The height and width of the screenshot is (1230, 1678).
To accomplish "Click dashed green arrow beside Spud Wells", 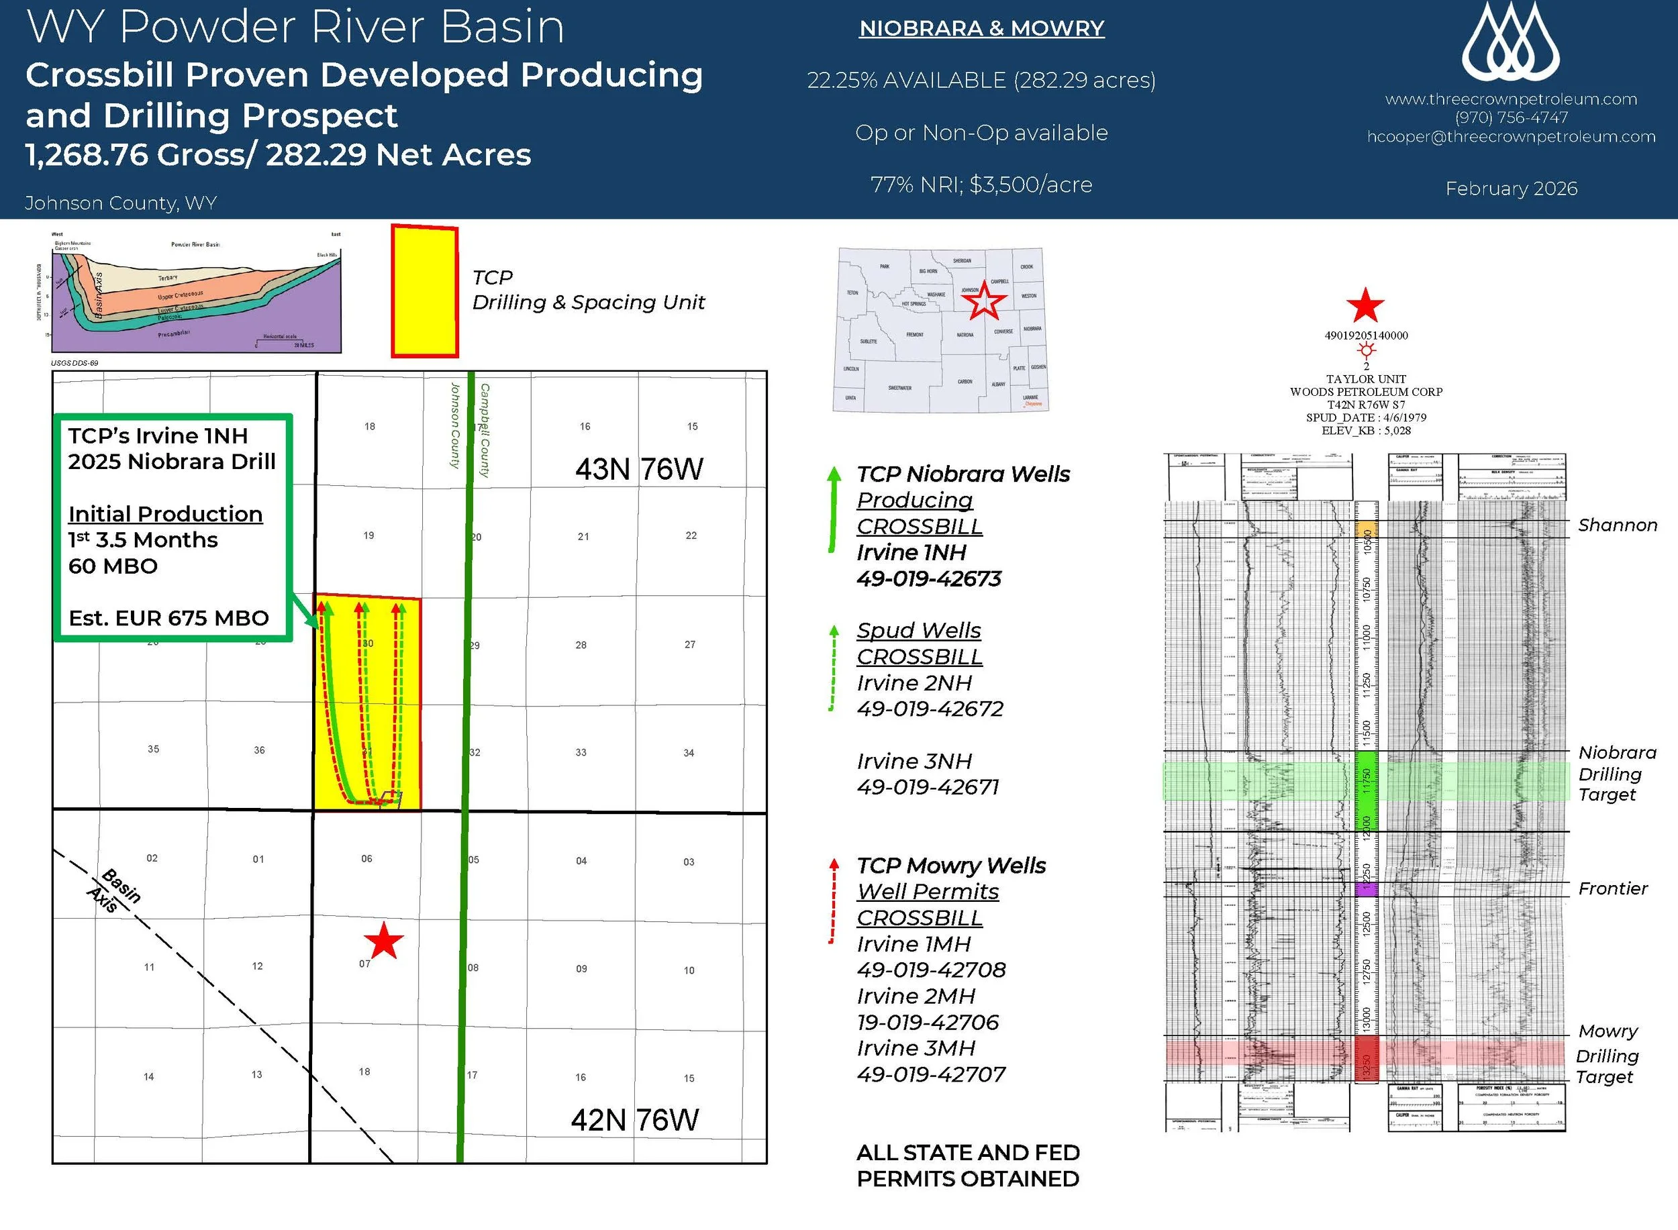I will (x=834, y=667).
